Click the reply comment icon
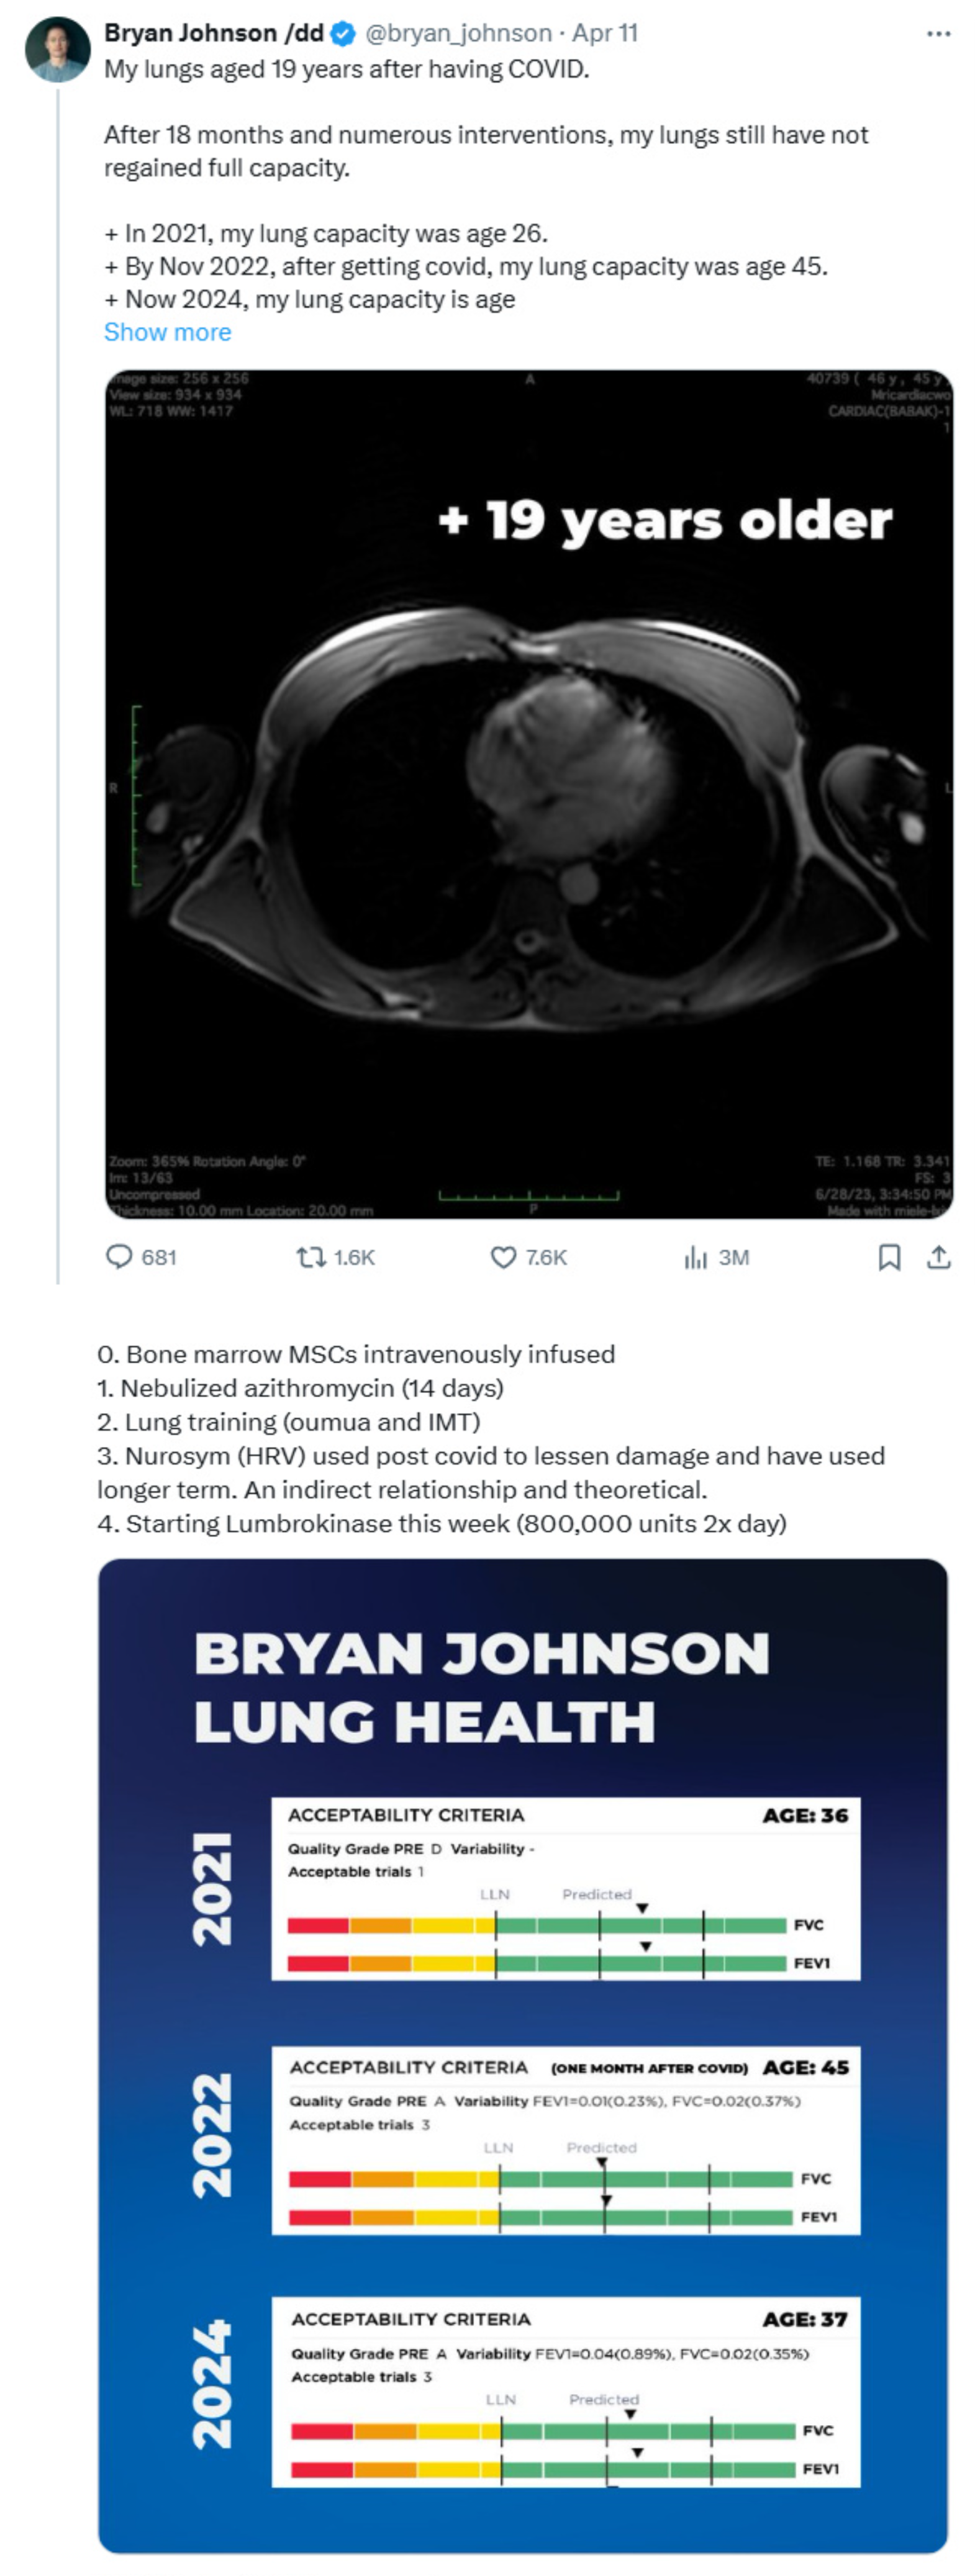Screen dimensions: 975x2576 (120, 1256)
